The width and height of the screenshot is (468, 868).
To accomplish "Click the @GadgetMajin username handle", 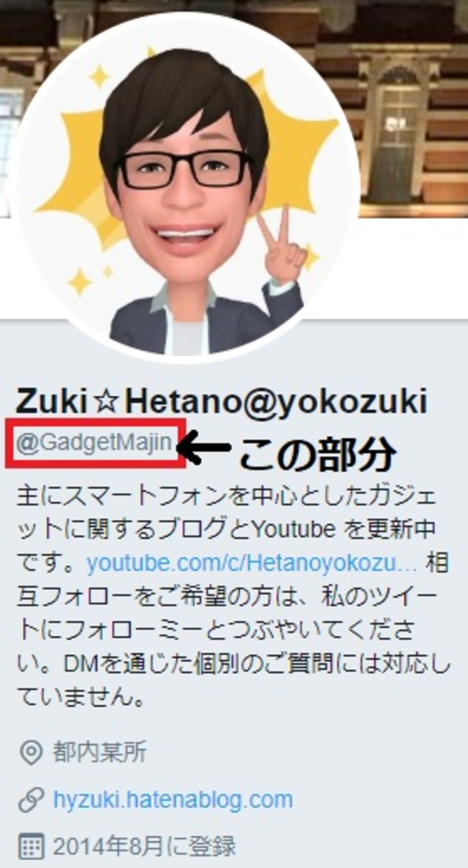I will click(x=94, y=443).
